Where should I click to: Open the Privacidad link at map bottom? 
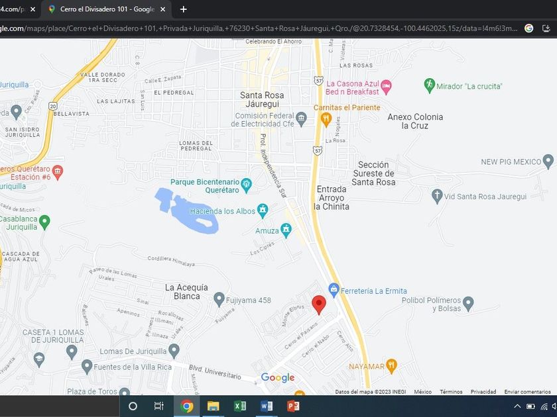(483, 392)
